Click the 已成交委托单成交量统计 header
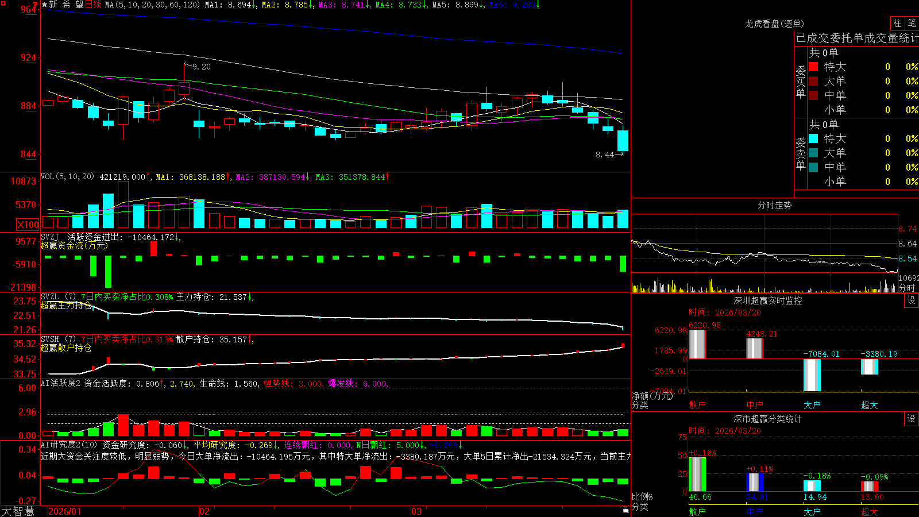 857,38
